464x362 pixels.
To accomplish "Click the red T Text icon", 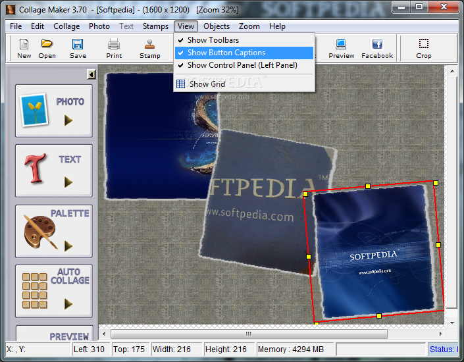I will pyautogui.click(x=35, y=168).
